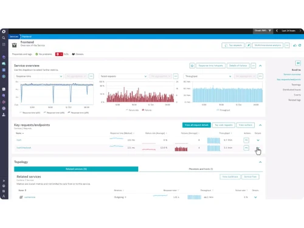Expand details of the first key request row
This screenshot has width=304, height=228.
pos(258,140)
